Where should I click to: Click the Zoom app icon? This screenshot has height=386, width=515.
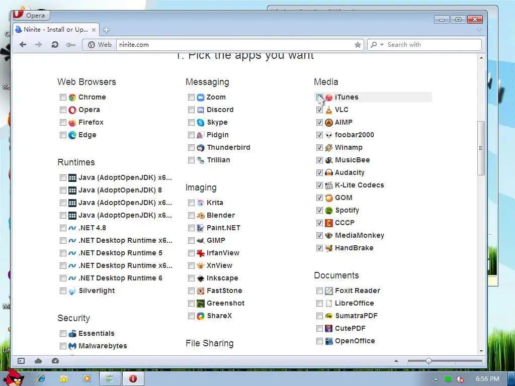(x=200, y=97)
